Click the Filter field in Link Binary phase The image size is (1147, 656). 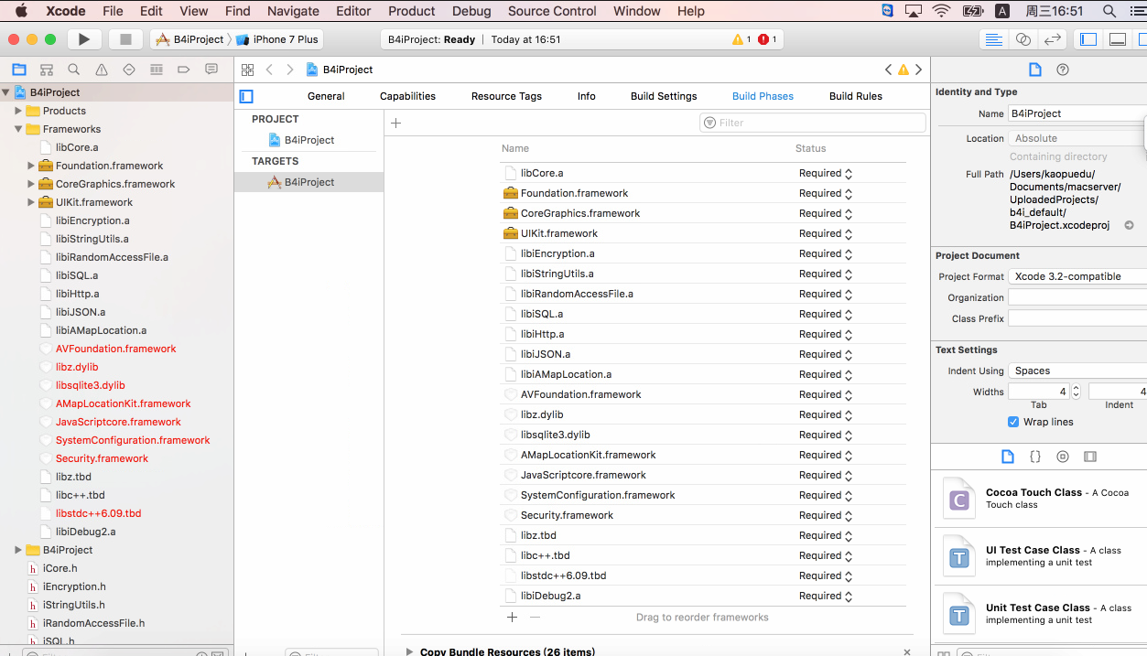[x=812, y=122]
